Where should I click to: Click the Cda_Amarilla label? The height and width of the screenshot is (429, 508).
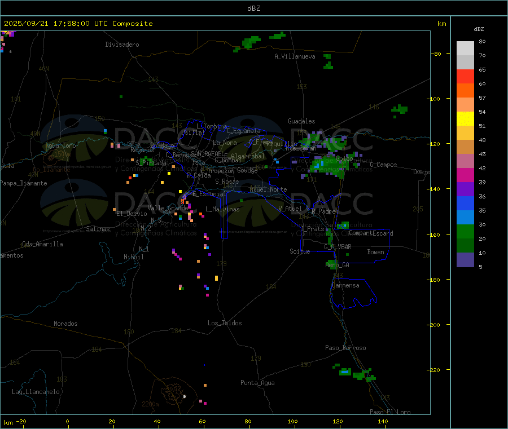42,244
